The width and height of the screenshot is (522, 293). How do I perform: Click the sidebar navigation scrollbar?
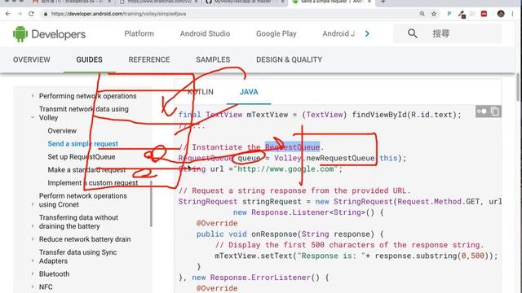[x=151, y=203]
